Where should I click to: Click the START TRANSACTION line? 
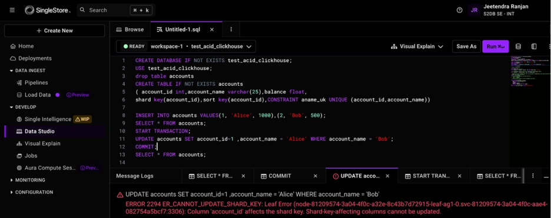(x=162, y=131)
